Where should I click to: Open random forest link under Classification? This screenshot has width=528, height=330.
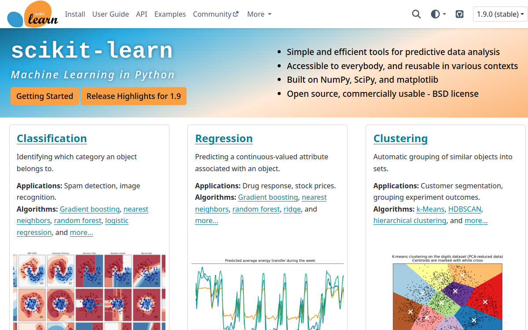(78, 221)
